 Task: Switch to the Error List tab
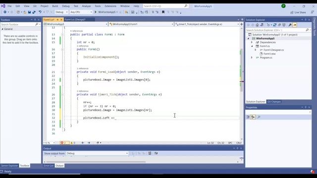coord(49,166)
